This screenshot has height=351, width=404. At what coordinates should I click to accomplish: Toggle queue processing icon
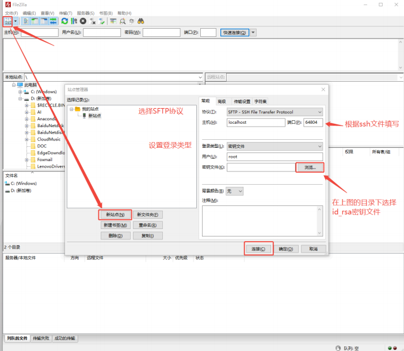coord(74,21)
